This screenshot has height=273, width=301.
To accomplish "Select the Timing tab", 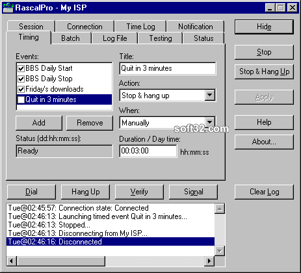I will coord(29,37).
